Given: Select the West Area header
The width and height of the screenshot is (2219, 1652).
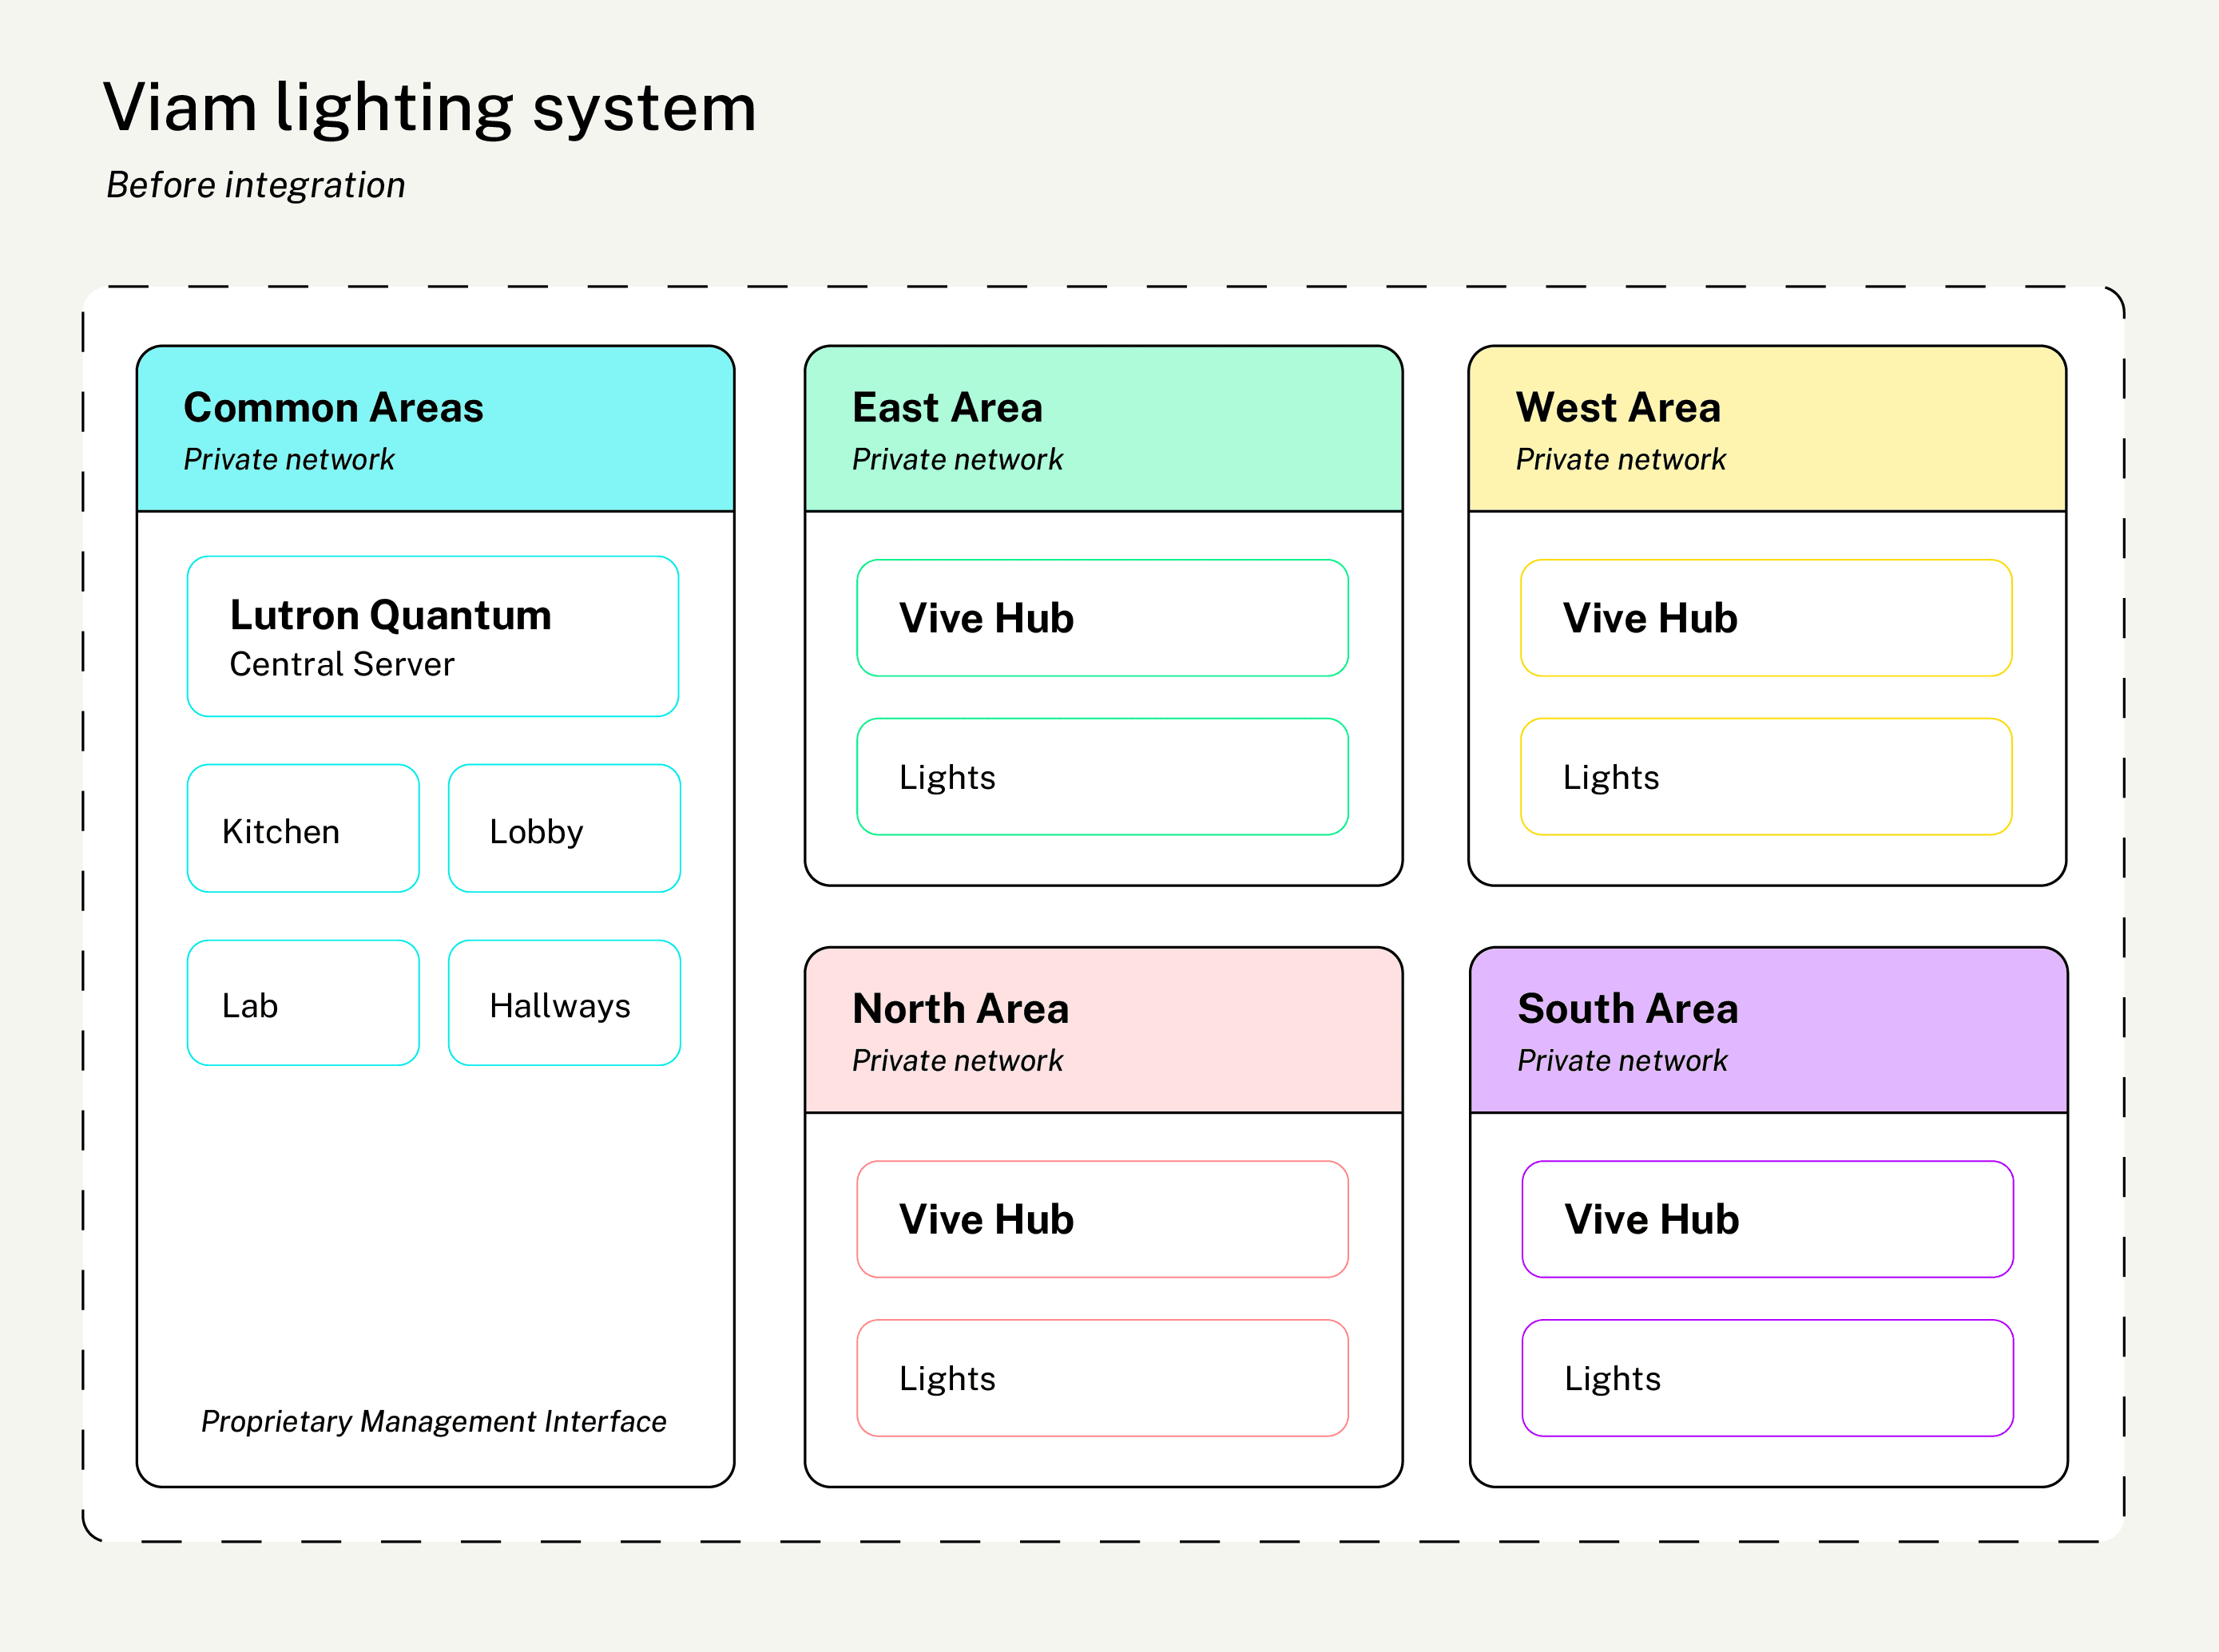Looking at the screenshot, I should pos(1767,429).
